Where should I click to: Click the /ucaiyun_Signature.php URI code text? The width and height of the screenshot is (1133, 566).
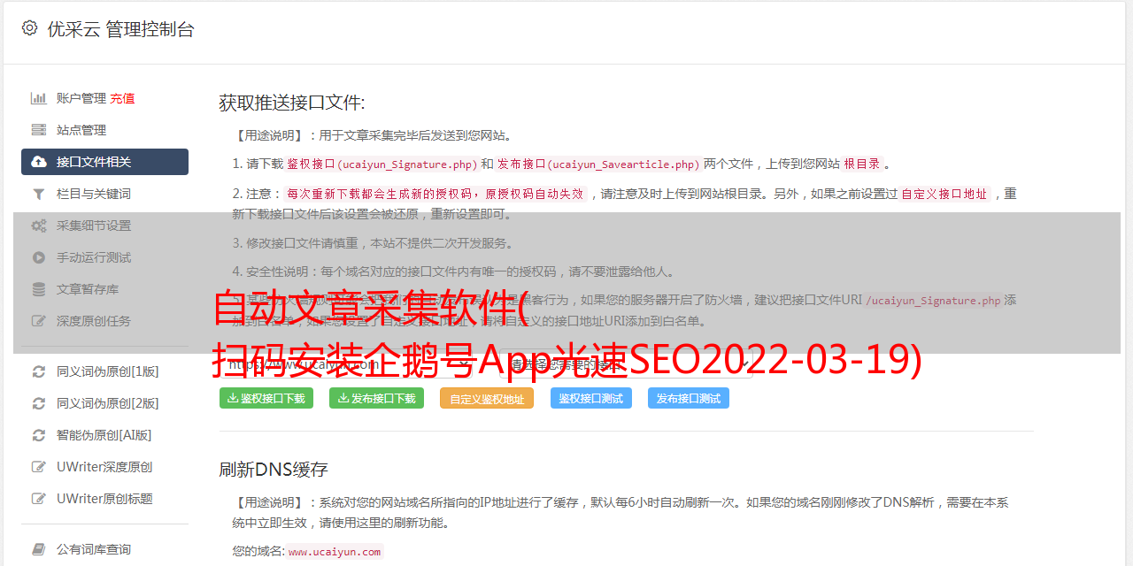click(x=933, y=301)
